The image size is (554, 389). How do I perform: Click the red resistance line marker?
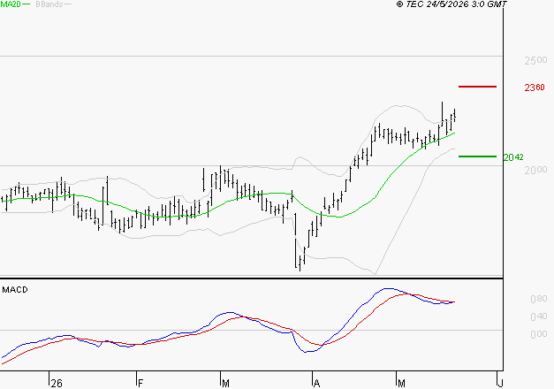point(477,87)
